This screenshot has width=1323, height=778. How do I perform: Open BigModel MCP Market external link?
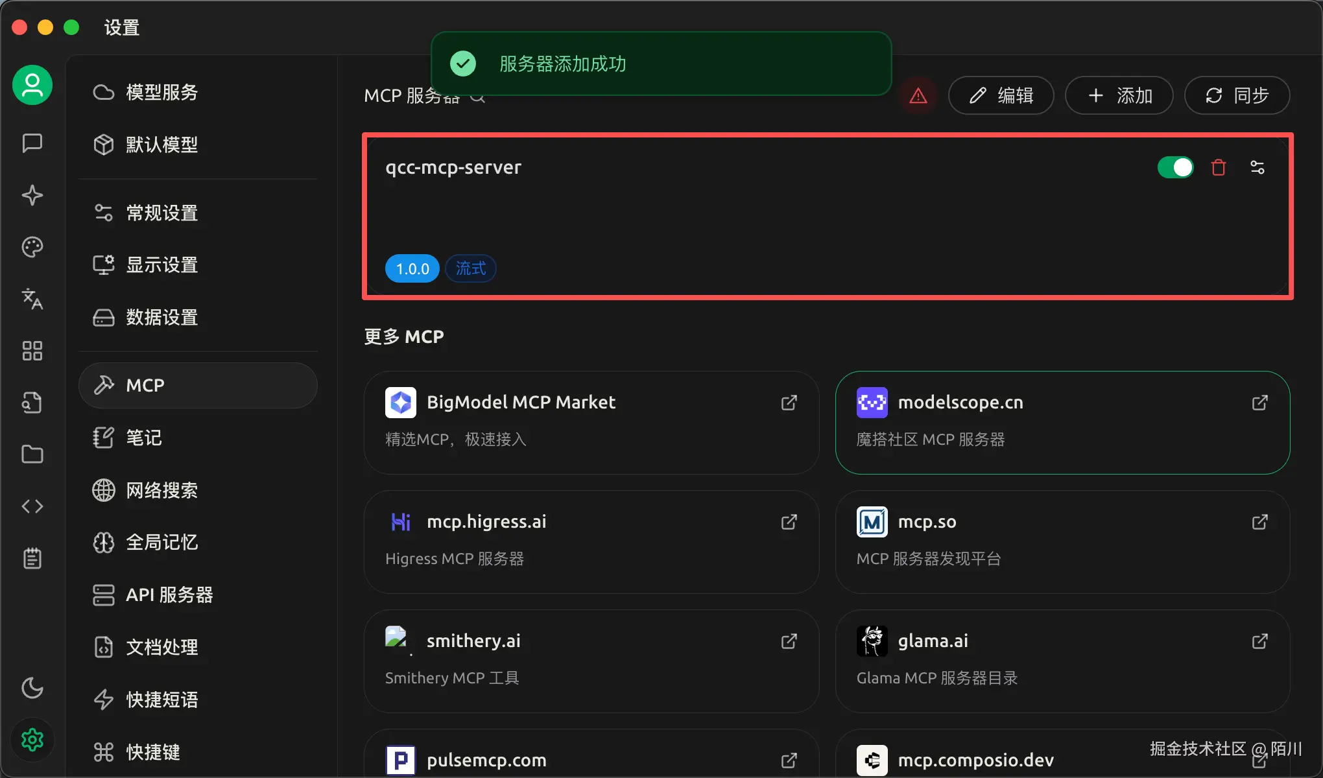pyautogui.click(x=788, y=402)
